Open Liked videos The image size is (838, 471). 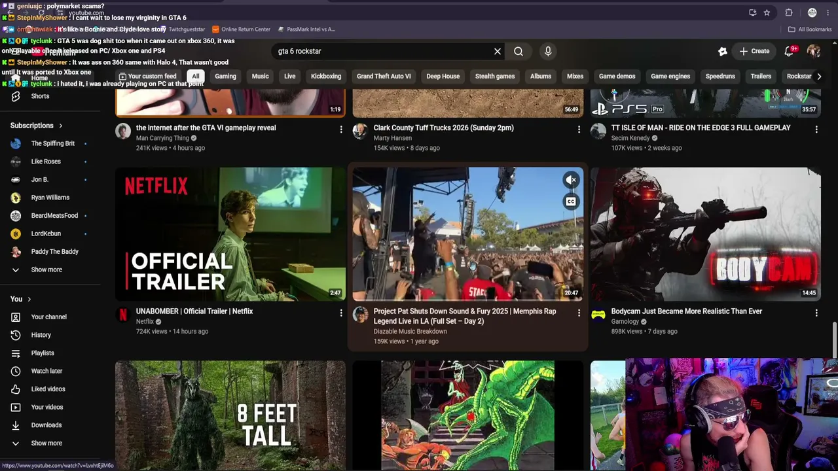click(48, 389)
